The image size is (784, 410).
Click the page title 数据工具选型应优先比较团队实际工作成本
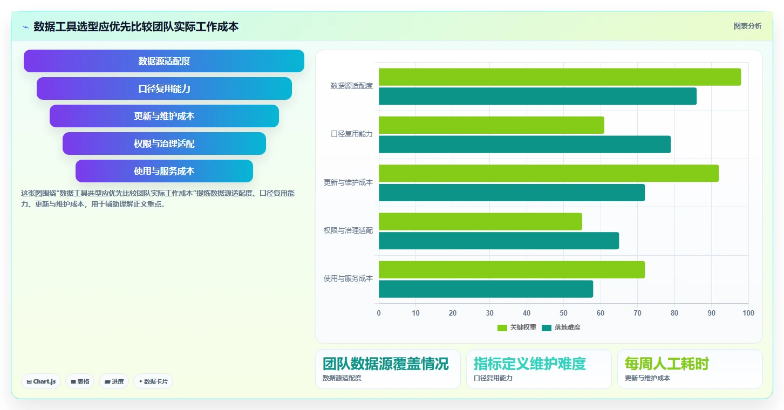point(136,26)
